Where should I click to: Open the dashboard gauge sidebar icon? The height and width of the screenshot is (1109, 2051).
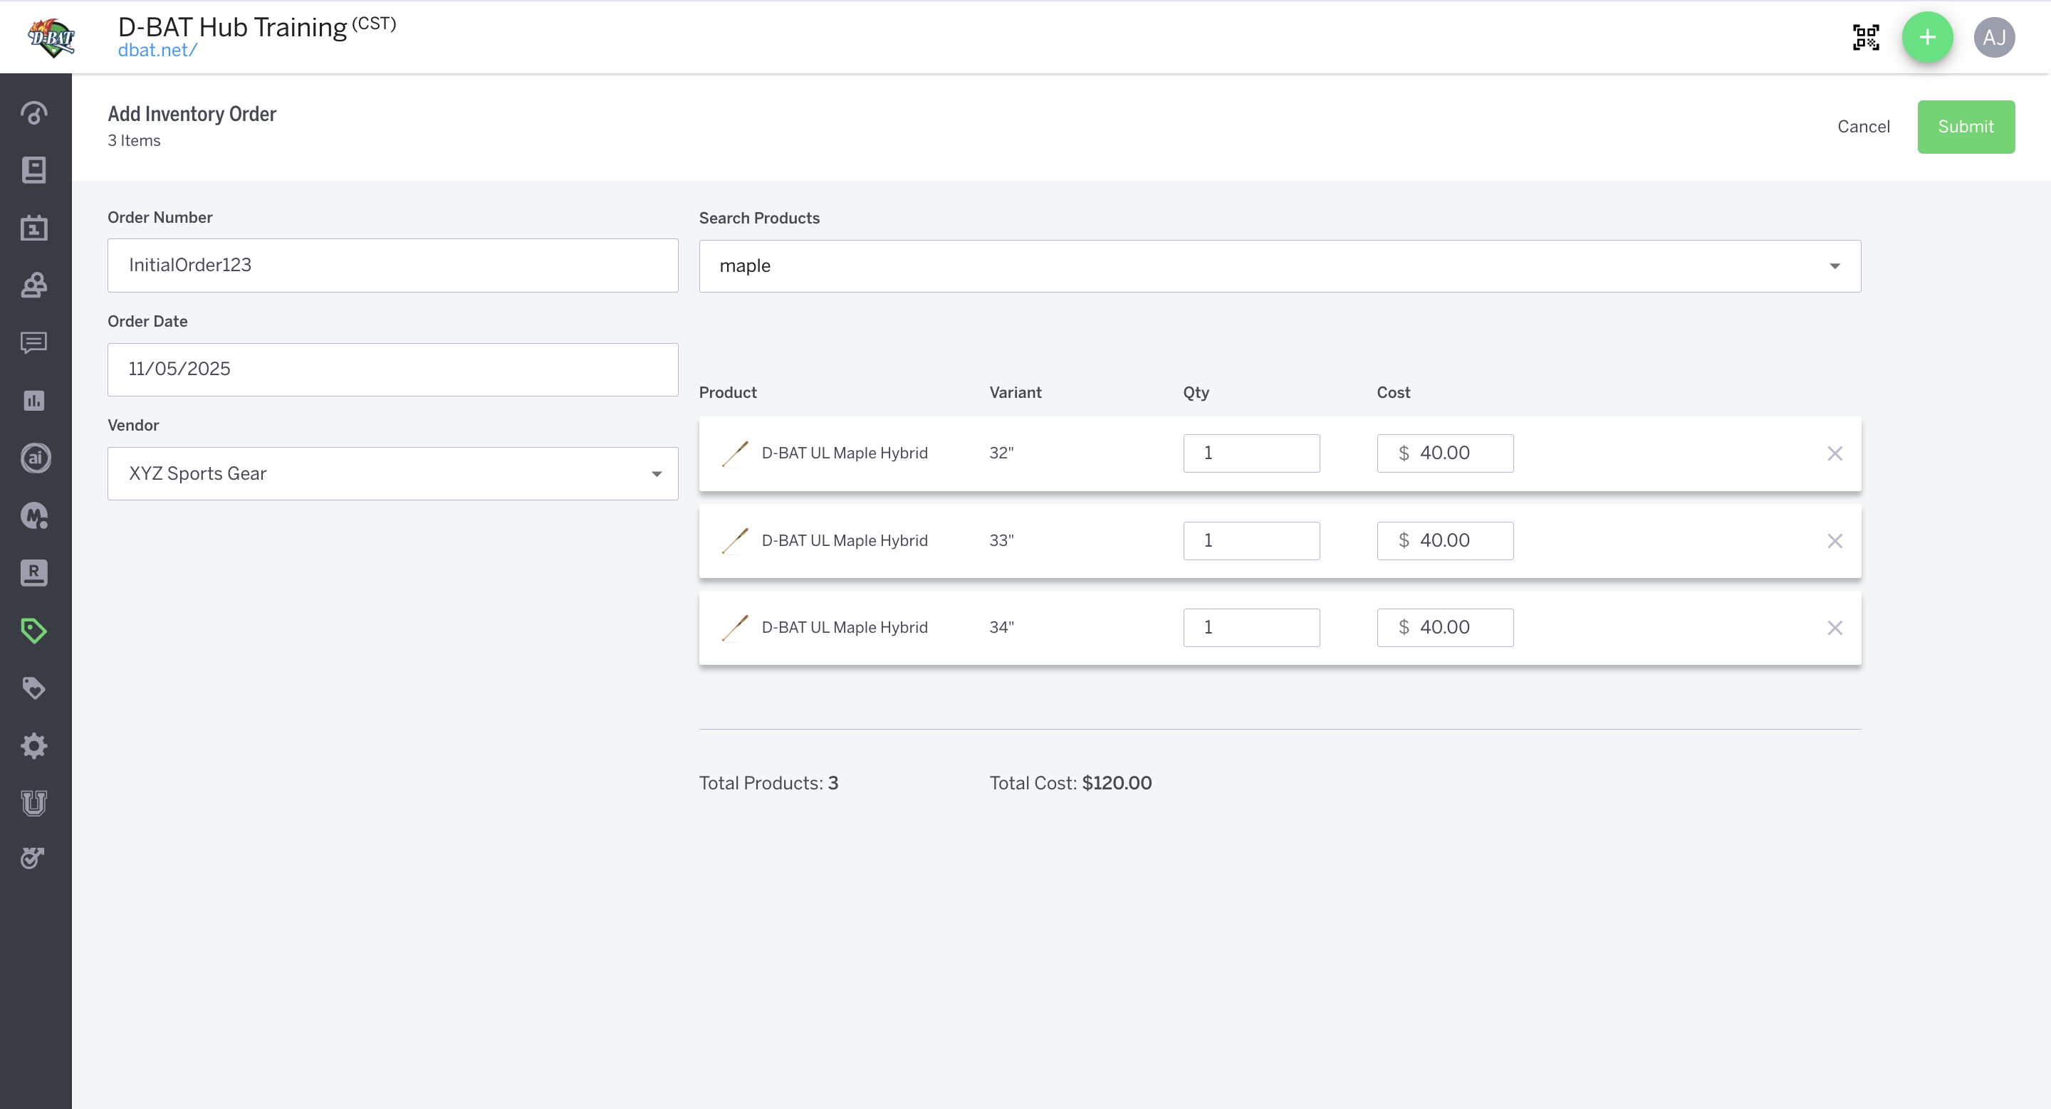coord(33,113)
